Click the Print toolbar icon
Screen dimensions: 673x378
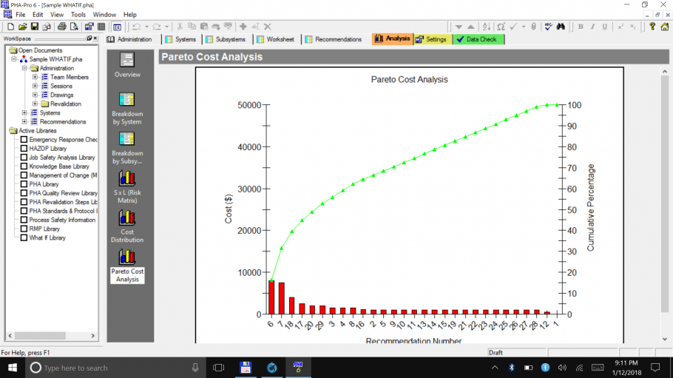coord(62,27)
